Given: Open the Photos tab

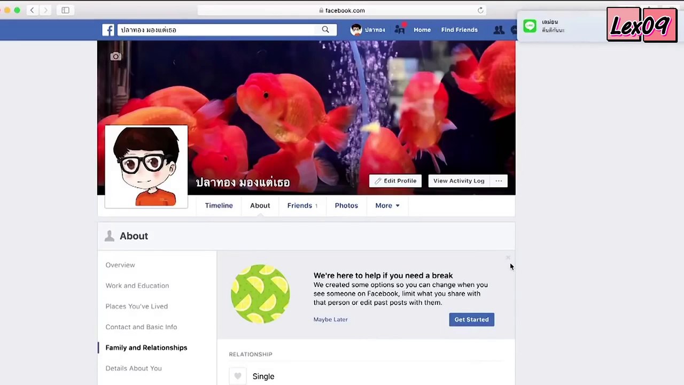Looking at the screenshot, I should coord(346,205).
